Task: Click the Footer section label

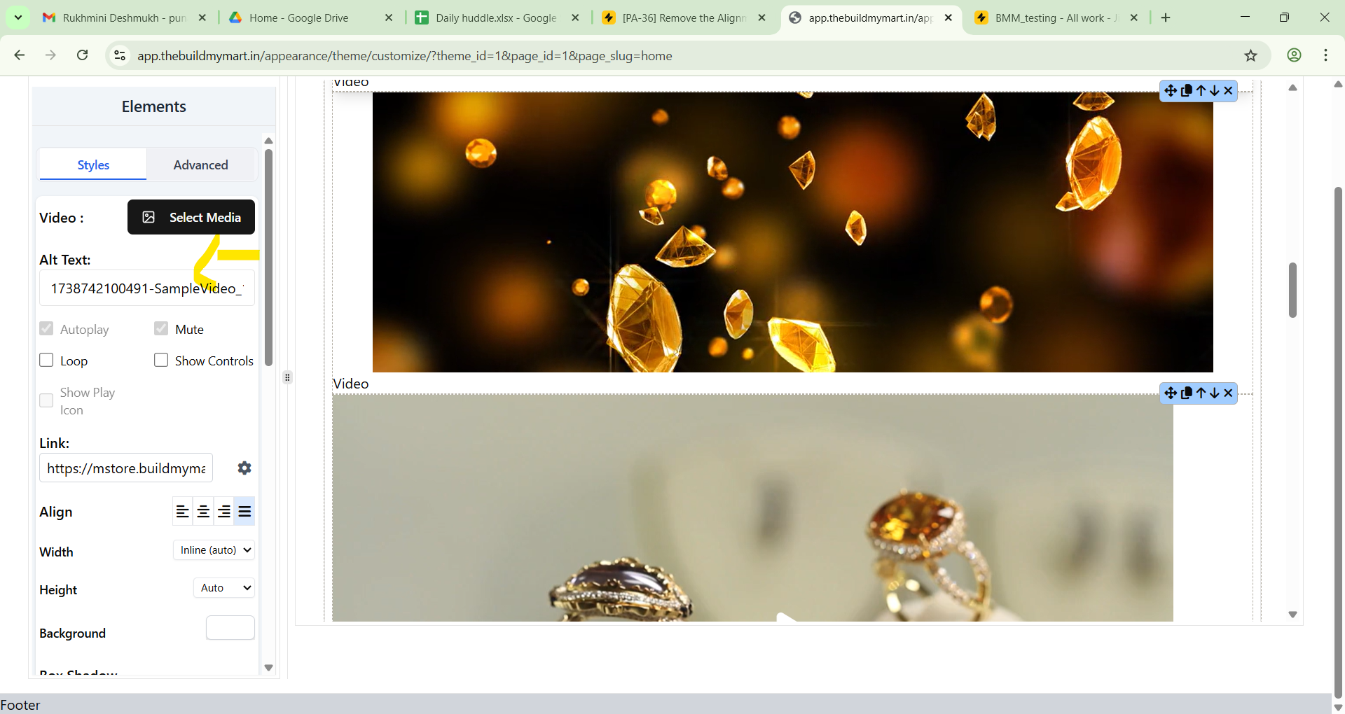Action: pos(20,705)
